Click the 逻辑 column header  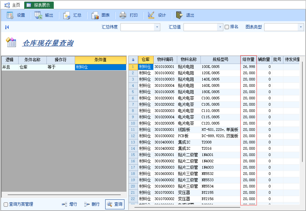10,60
